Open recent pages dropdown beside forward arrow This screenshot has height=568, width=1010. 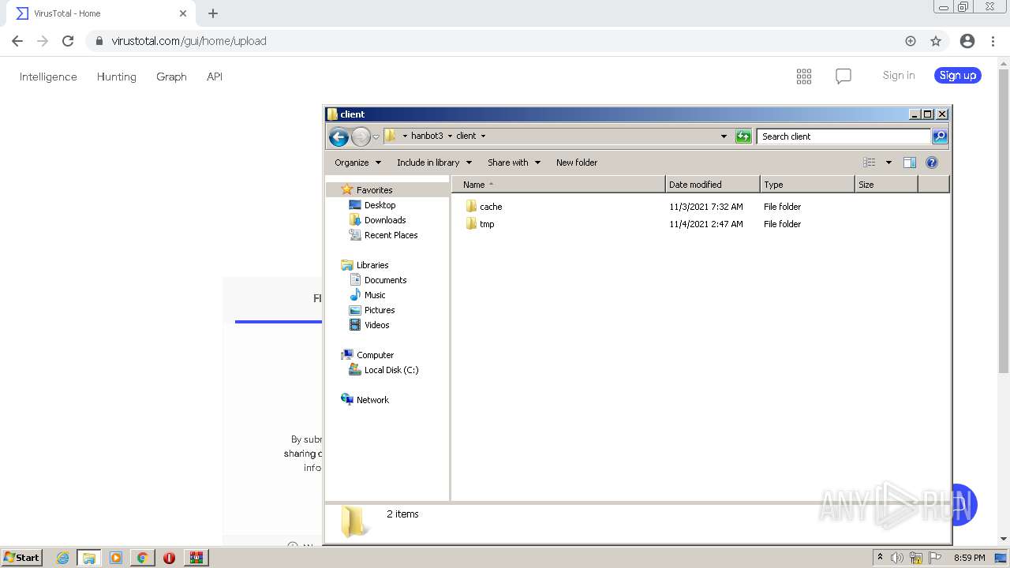tap(376, 136)
